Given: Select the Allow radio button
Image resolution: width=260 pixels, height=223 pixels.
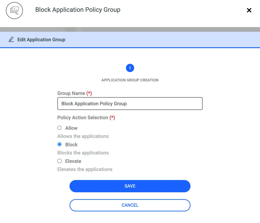Looking at the screenshot, I should pyautogui.click(x=60, y=128).
